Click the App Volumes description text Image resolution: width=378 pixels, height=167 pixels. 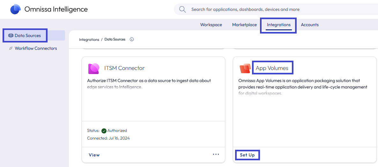pos(303,87)
